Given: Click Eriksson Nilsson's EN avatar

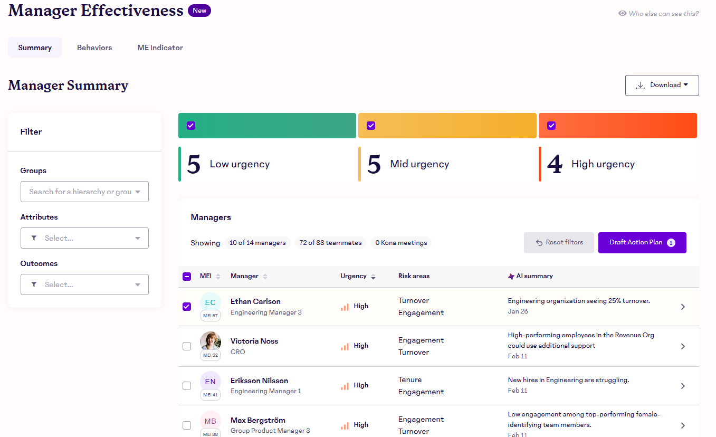Looking at the screenshot, I should 210,382.
